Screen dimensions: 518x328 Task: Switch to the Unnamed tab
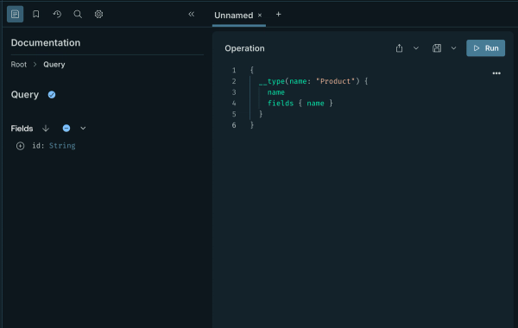234,16
